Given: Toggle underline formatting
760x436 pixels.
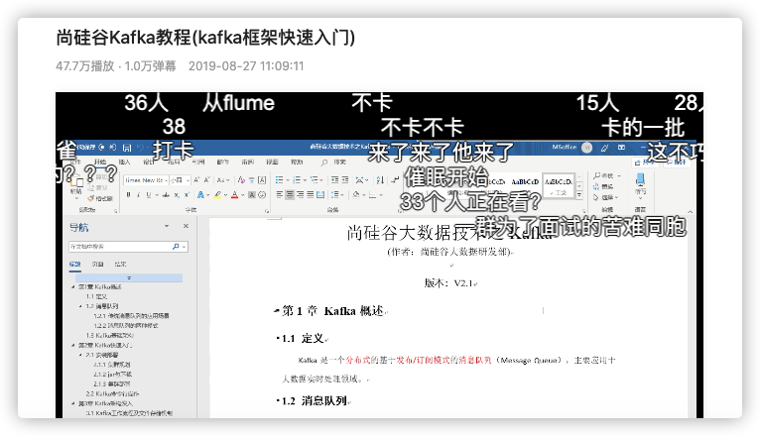Looking at the screenshot, I should pos(148,195).
